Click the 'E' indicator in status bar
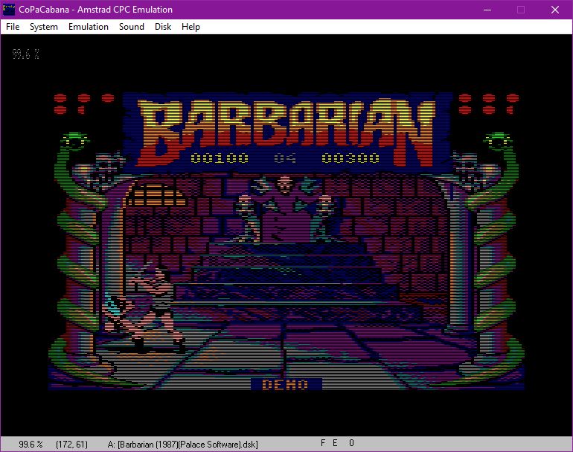The image size is (573, 452). coord(335,443)
